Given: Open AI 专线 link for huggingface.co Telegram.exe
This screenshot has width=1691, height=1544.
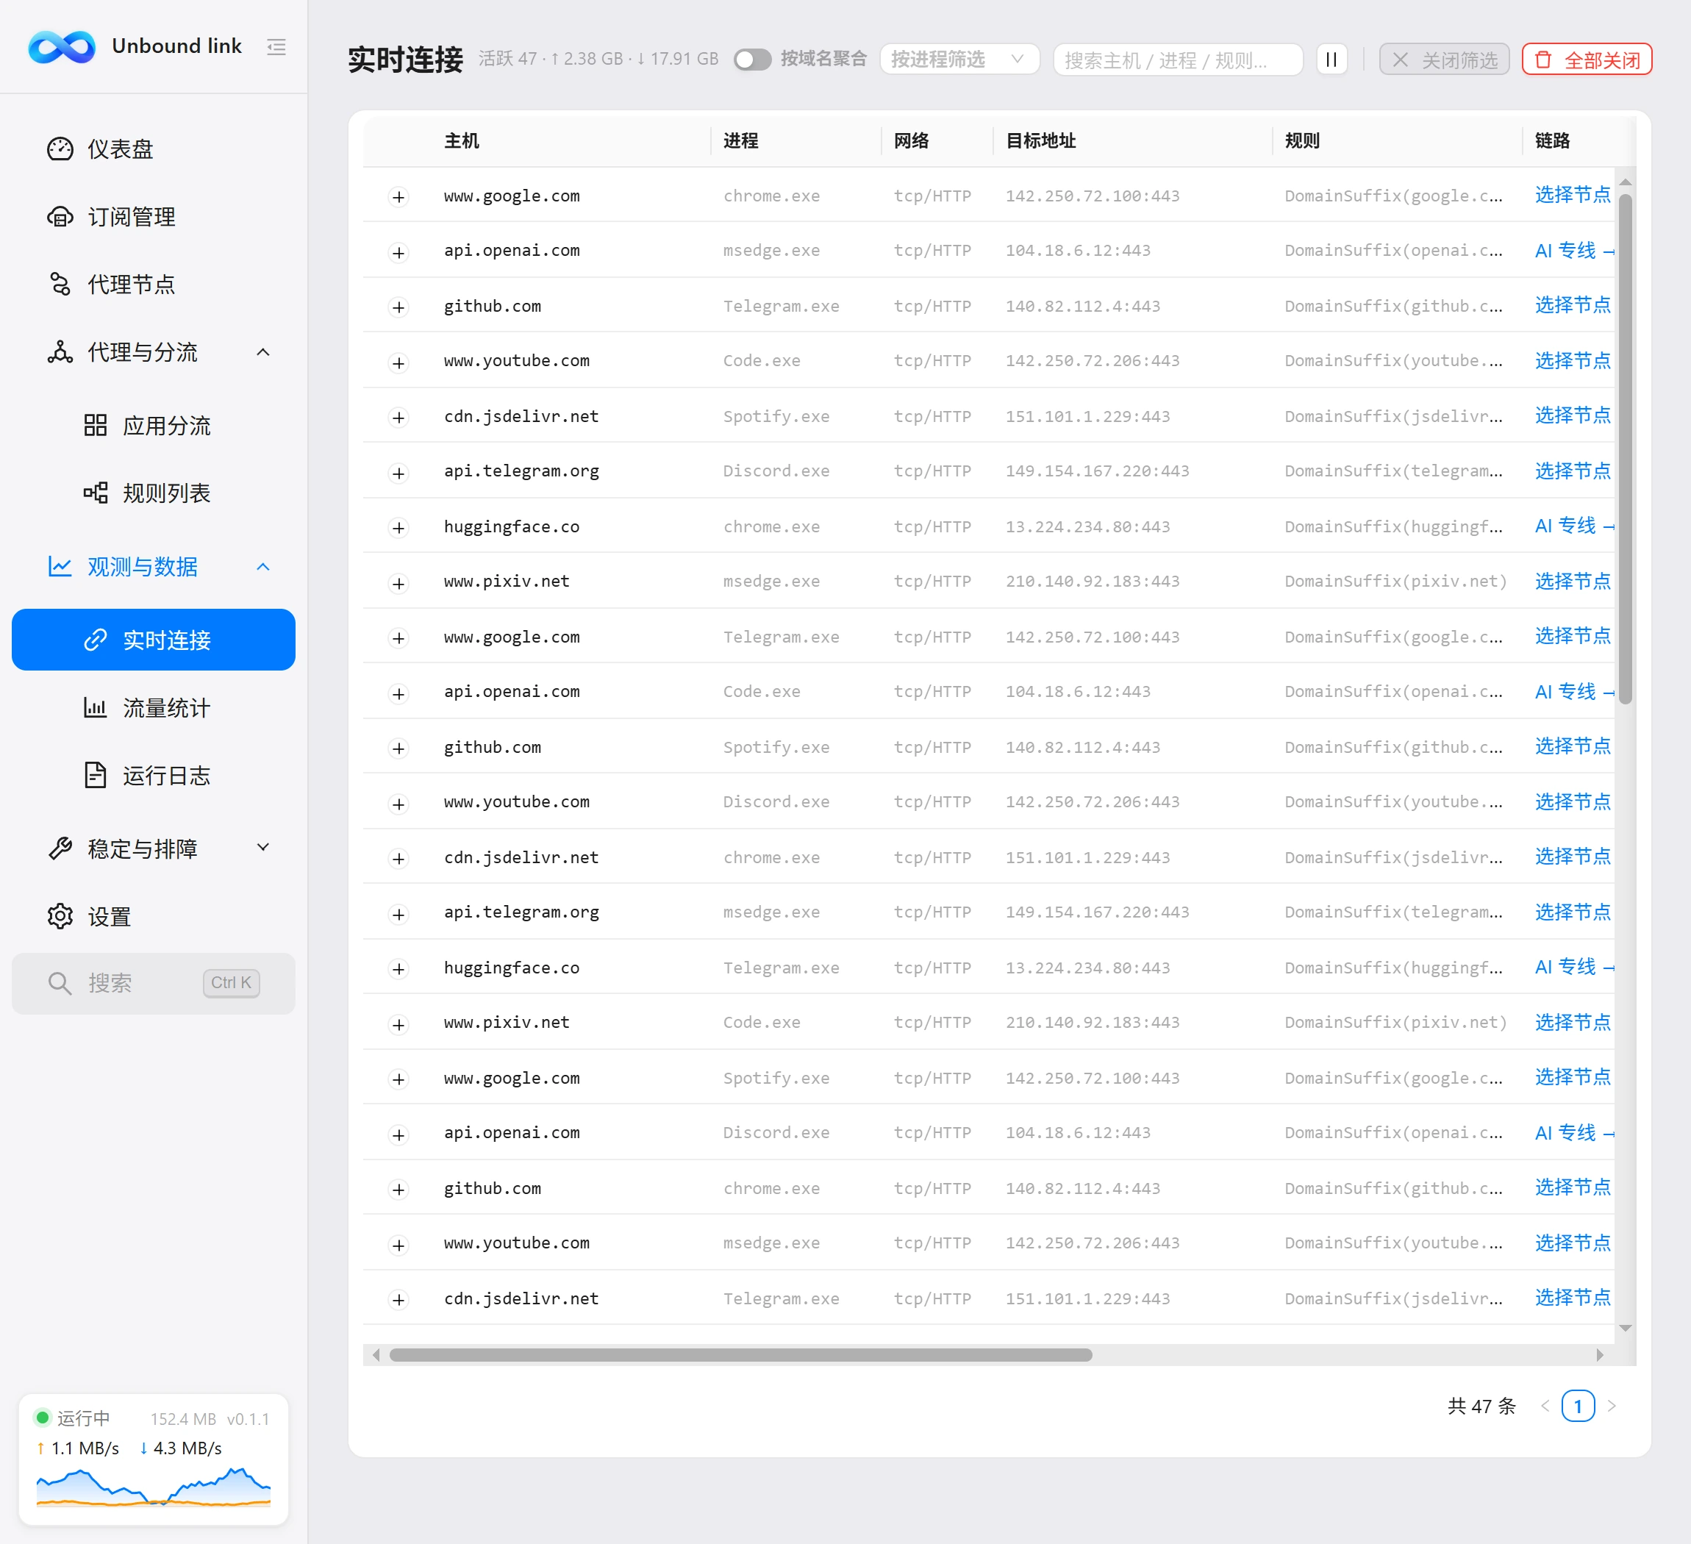Looking at the screenshot, I should (x=1573, y=967).
